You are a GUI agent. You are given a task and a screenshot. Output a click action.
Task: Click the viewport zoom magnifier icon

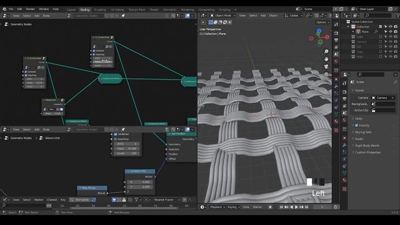click(326, 51)
